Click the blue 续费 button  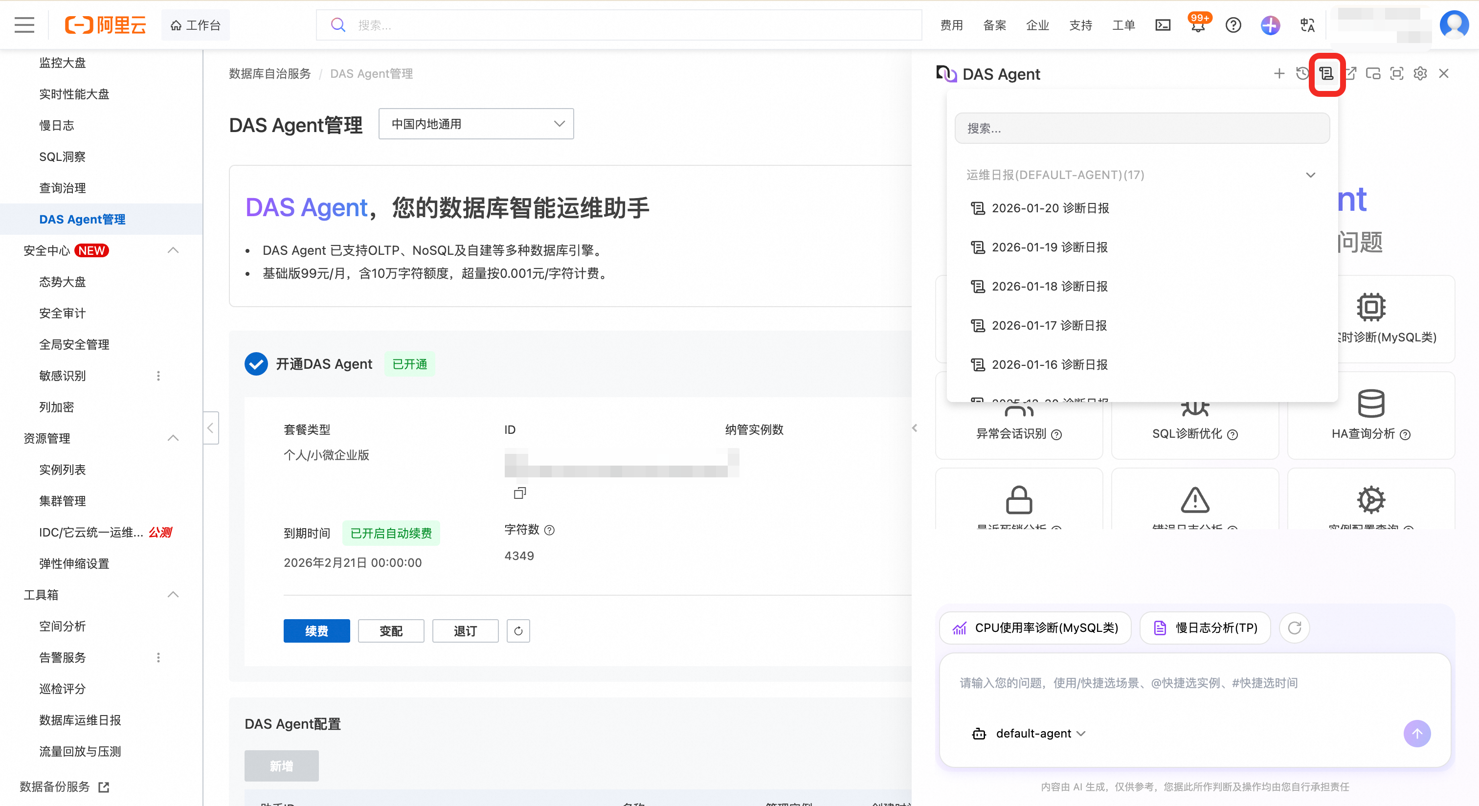click(x=316, y=631)
